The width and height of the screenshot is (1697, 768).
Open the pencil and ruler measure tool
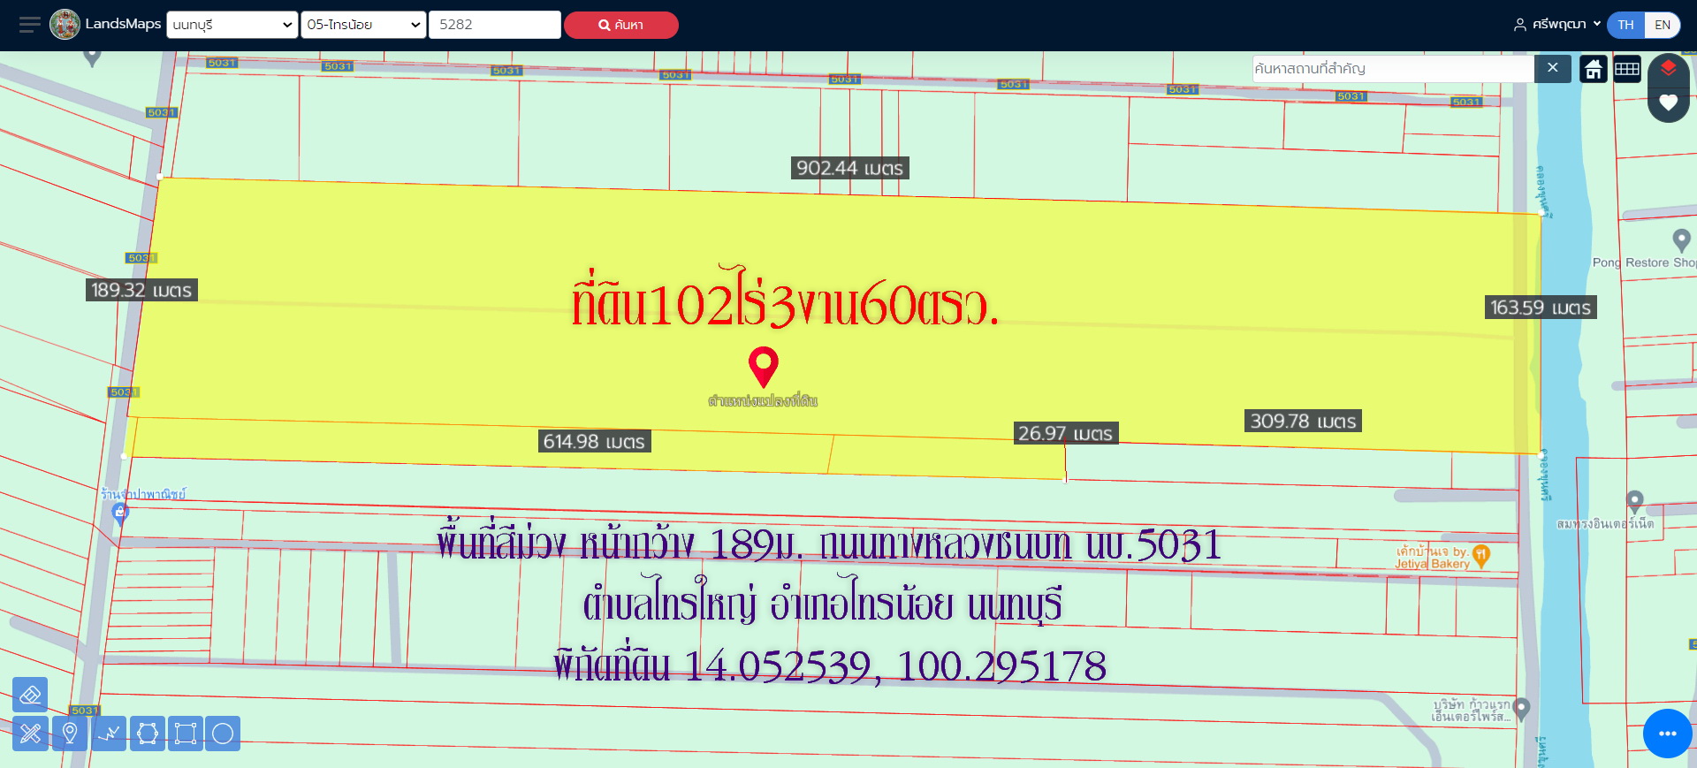tap(30, 734)
